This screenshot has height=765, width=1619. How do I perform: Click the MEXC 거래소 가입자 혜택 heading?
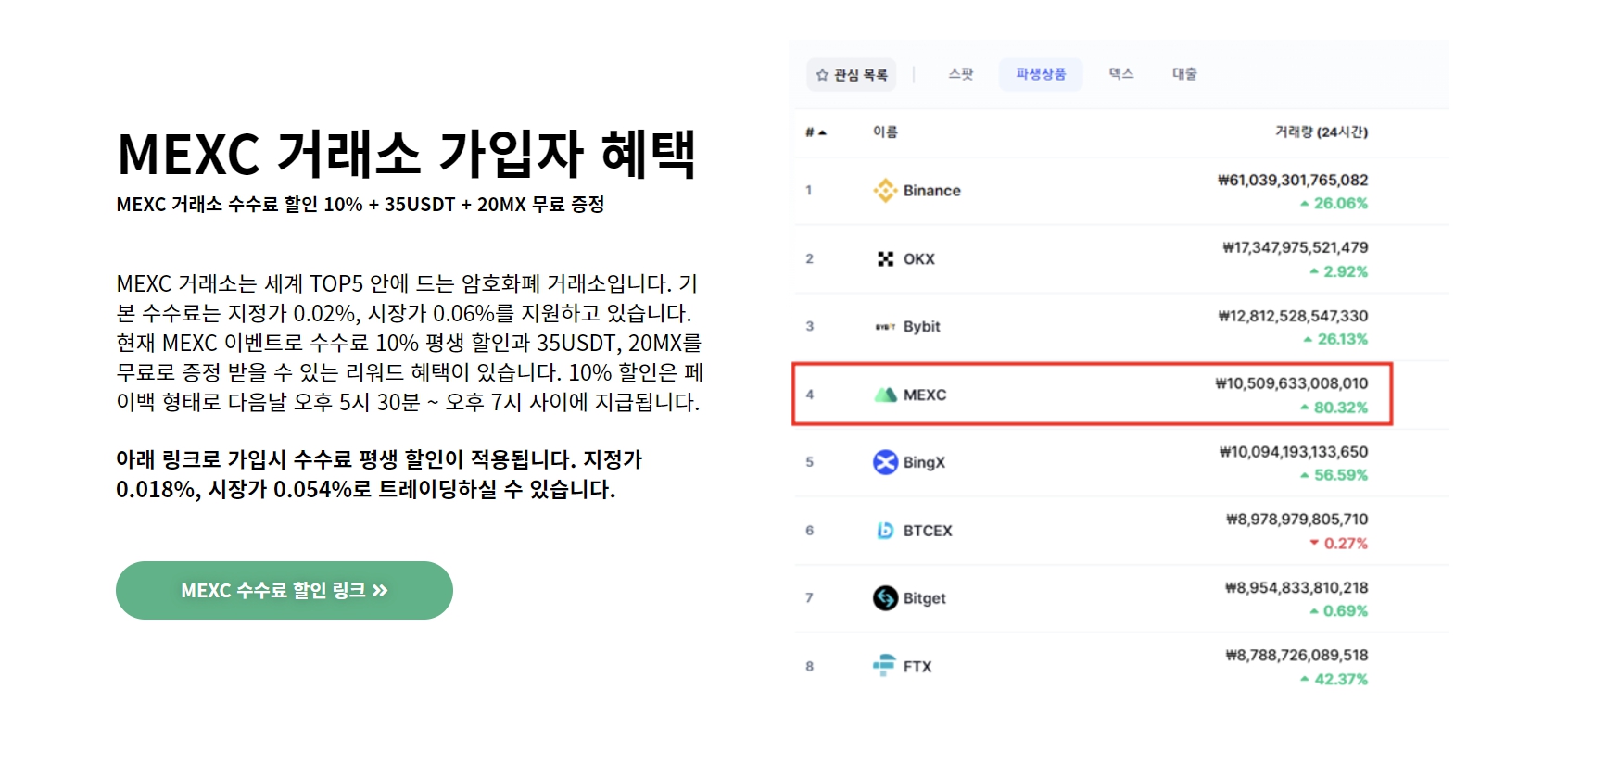(407, 154)
